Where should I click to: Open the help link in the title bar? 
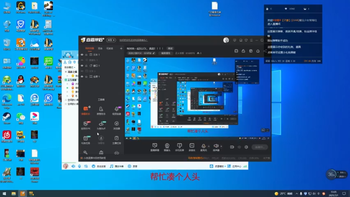coord(133,40)
